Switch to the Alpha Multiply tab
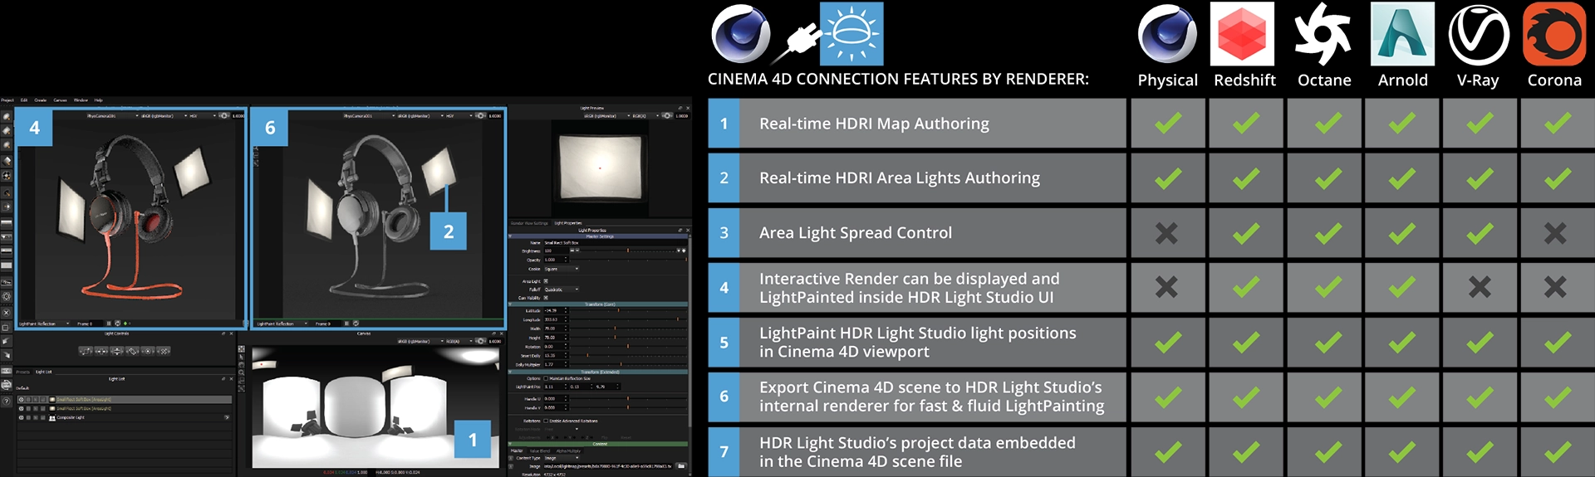Screen dimensions: 1595x477 click(568, 450)
